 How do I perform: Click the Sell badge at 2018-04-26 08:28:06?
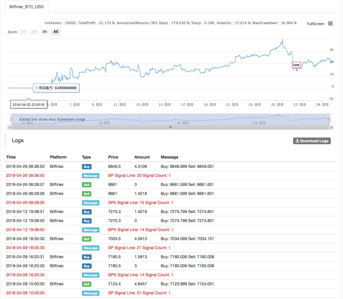pyautogui.click(x=86, y=194)
